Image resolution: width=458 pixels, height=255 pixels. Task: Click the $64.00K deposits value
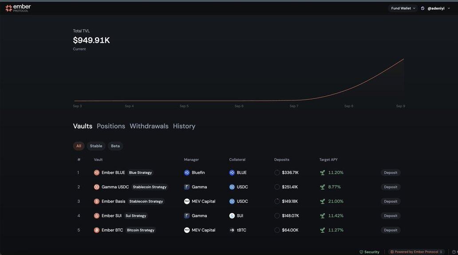[290, 230]
